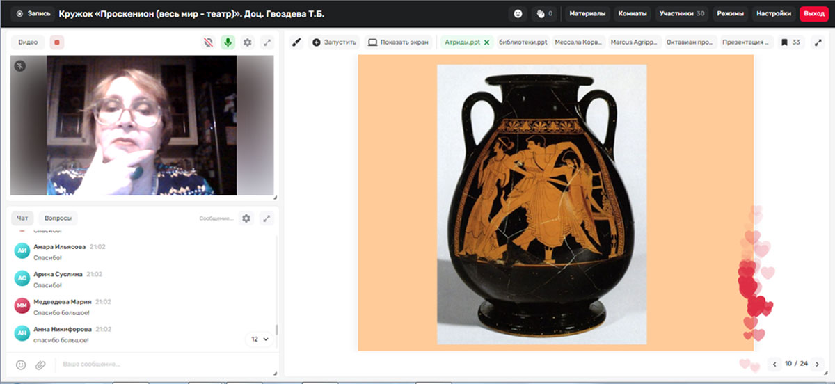835x384 pixels.
Task: Click the muted indicator on the video feed
Action: (x=20, y=66)
